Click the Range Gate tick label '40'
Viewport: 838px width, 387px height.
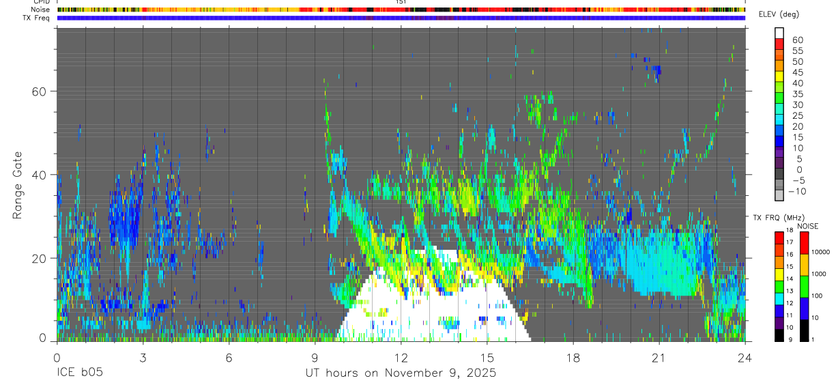tap(38, 175)
